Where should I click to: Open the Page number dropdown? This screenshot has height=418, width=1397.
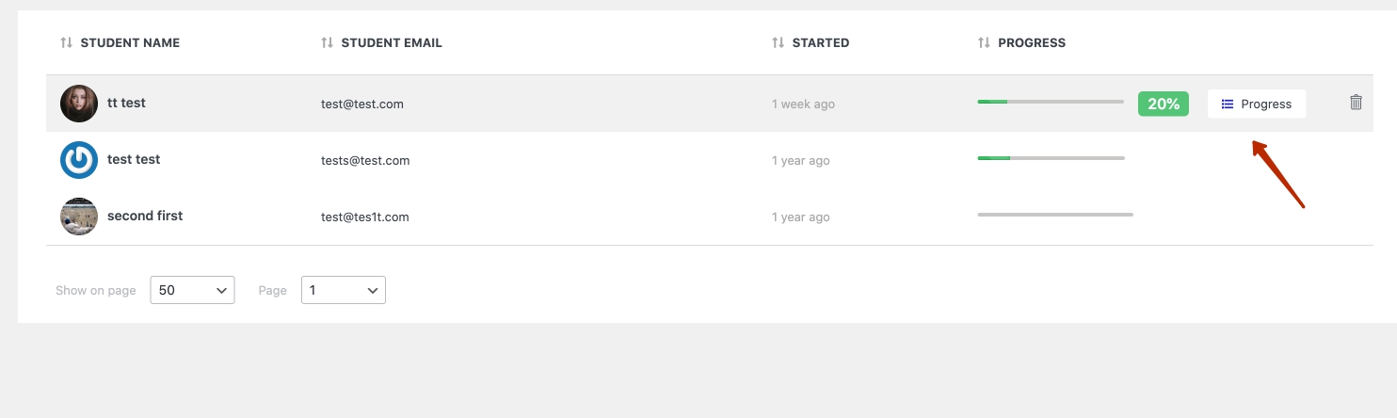coord(343,290)
